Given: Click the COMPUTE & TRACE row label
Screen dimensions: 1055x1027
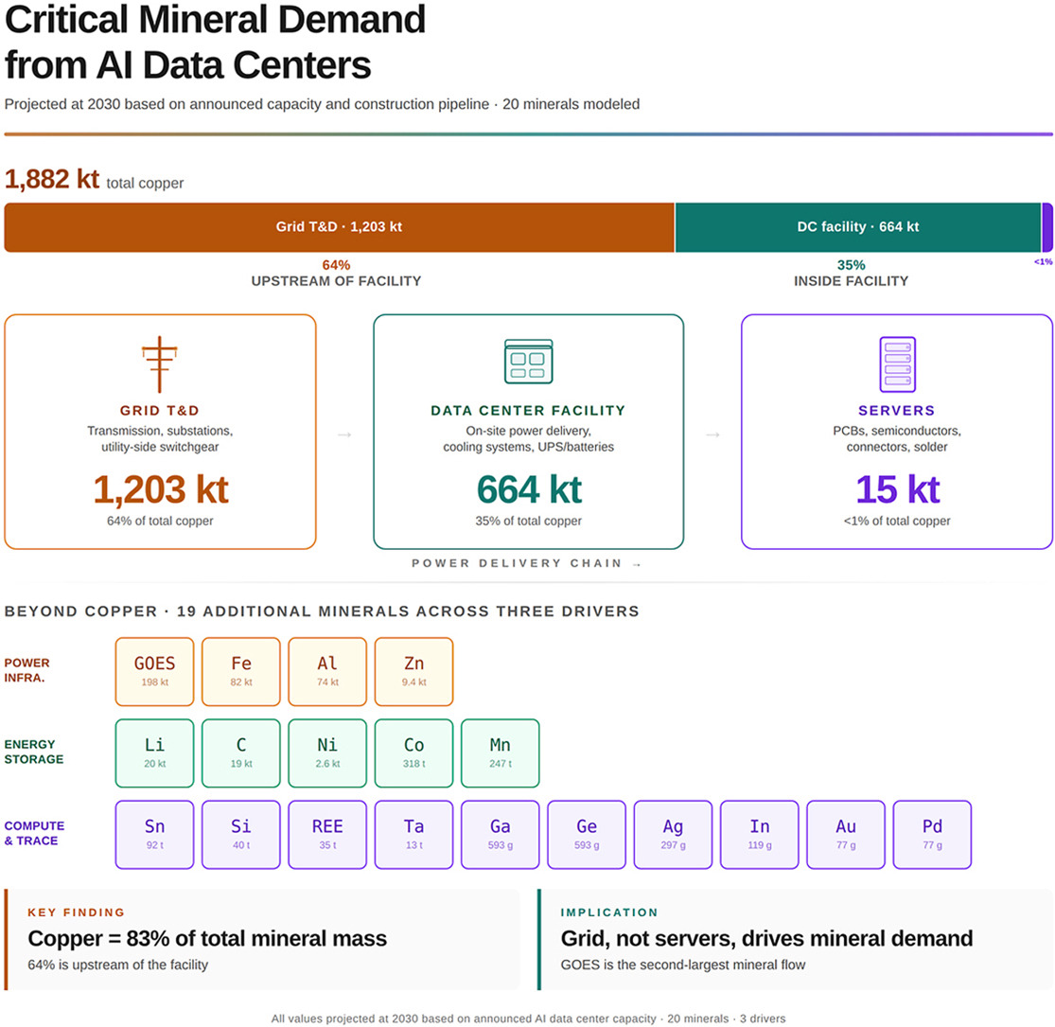Looking at the screenshot, I should (34, 833).
